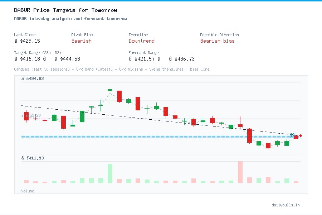Click the first red candle at chart's left
This screenshot has width=322, height=215.
tap(26, 116)
